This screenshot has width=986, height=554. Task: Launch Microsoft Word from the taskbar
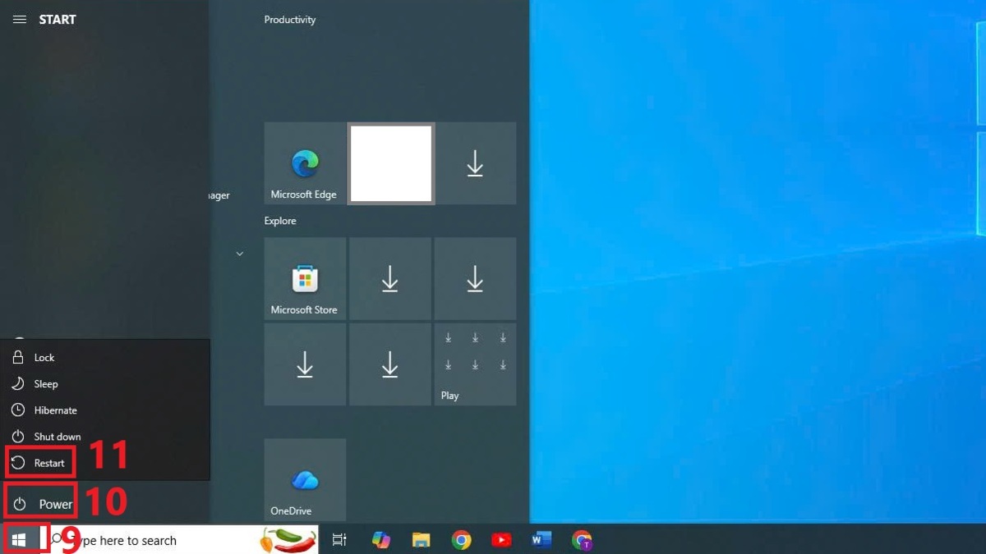point(541,539)
